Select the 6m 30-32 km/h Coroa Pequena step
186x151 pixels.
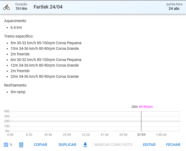click(46, 60)
